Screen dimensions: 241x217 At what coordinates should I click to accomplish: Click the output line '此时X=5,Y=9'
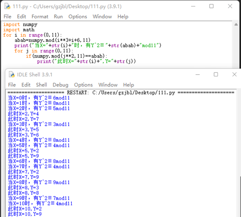23,156
